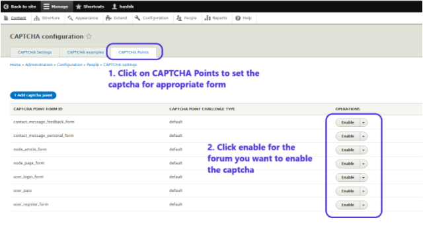This screenshot has width=423, height=238.
Task: Open the Reports menu item
Action: click(219, 18)
